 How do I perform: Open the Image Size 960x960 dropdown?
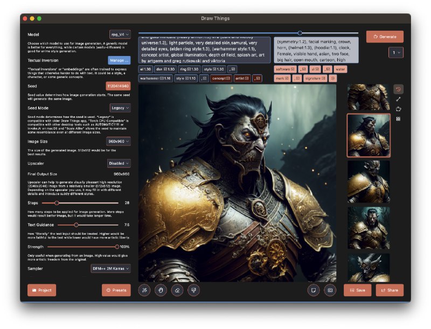click(119, 141)
